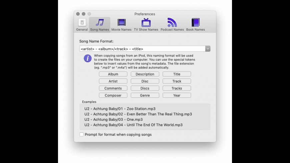Screen dimensions: 290x163
Task: Insert the Tracks token
Action: coord(177,88)
